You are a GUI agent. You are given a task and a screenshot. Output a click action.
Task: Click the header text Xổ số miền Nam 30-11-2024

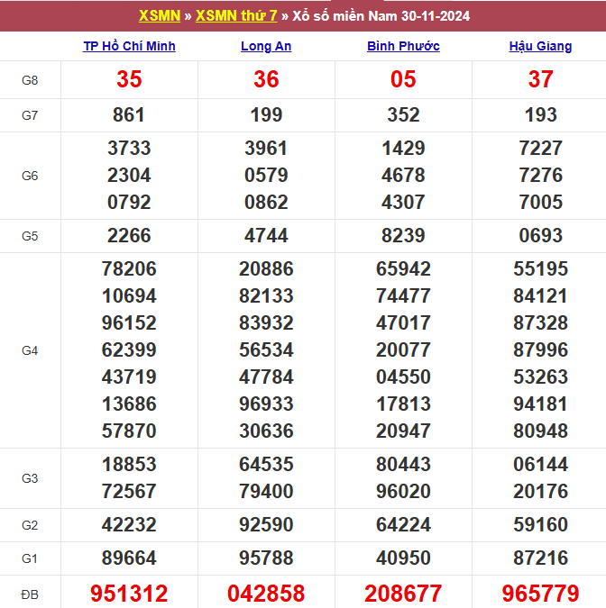click(x=381, y=15)
